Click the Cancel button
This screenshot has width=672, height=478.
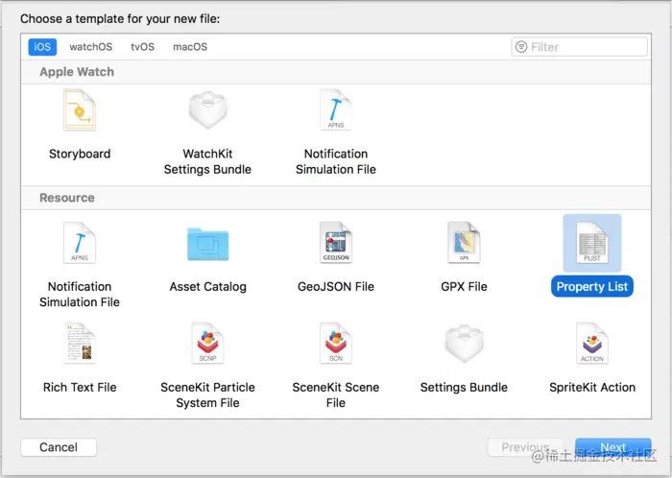coord(59,447)
